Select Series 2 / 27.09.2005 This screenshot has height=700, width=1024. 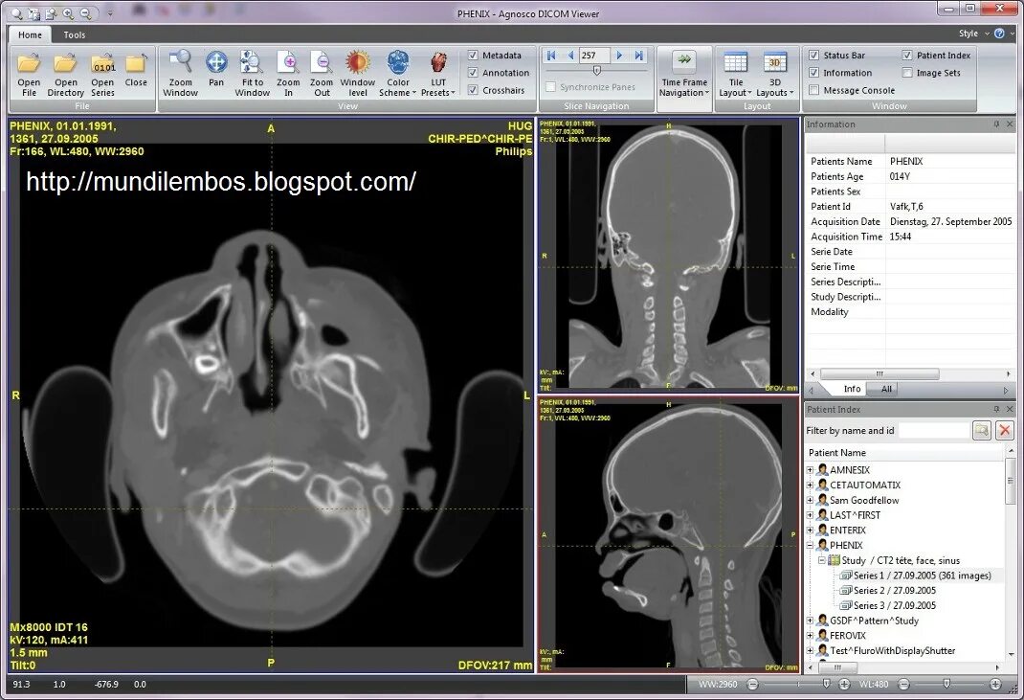895,590
